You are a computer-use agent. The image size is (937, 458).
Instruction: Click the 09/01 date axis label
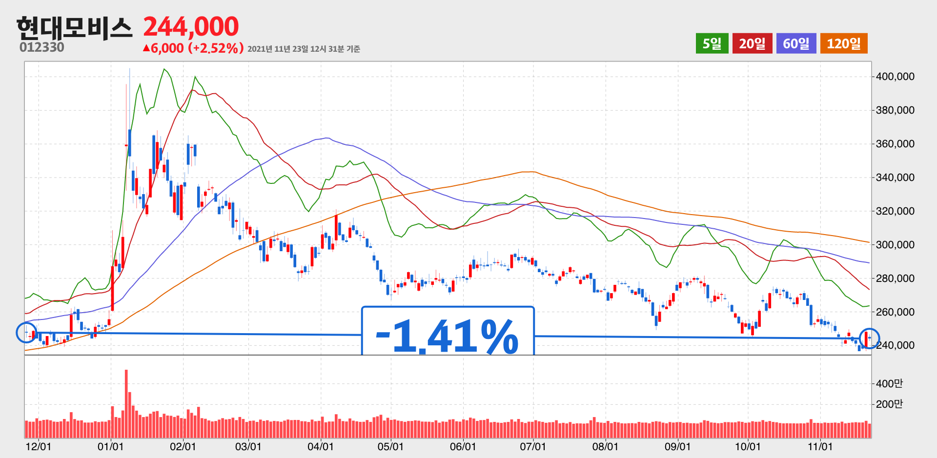(677, 447)
